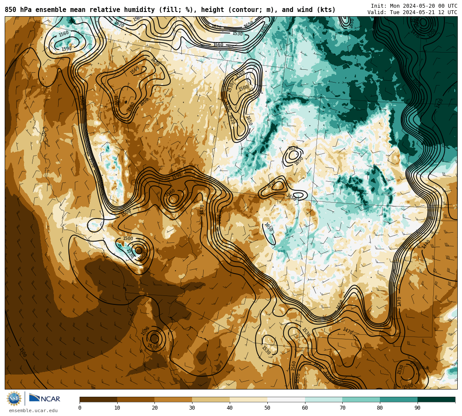Click the colorbar tick label 80

click(380, 408)
